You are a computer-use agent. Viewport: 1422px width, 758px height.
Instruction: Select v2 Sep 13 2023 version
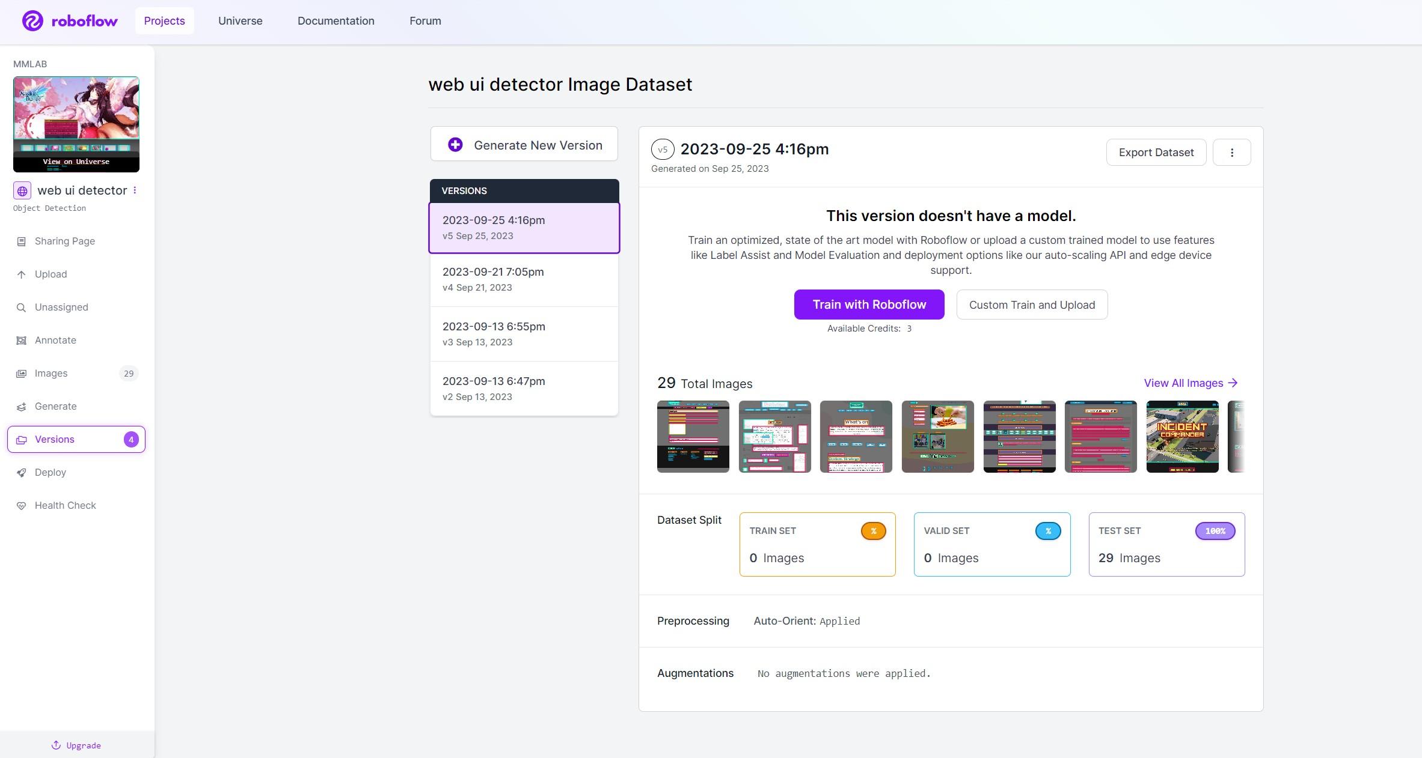pyautogui.click(x=524, y=388)
